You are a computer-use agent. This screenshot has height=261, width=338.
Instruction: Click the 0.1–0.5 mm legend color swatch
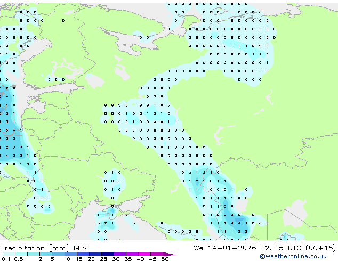pyautogui.click(x=9, y=254)
